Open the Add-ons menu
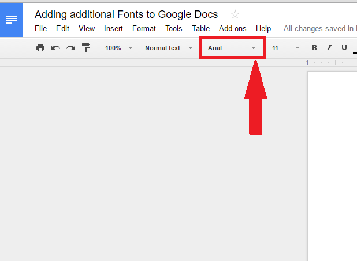The image size is (357, 261). [x=232, y=29]
